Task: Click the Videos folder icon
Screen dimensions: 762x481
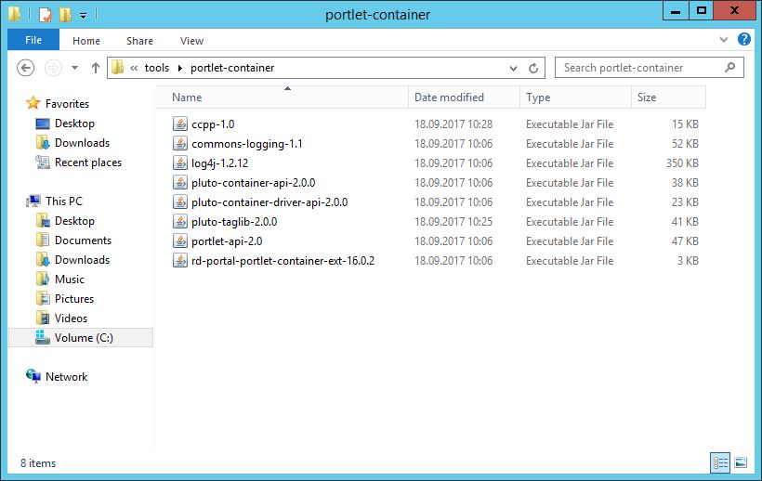Action: (43, 318)
